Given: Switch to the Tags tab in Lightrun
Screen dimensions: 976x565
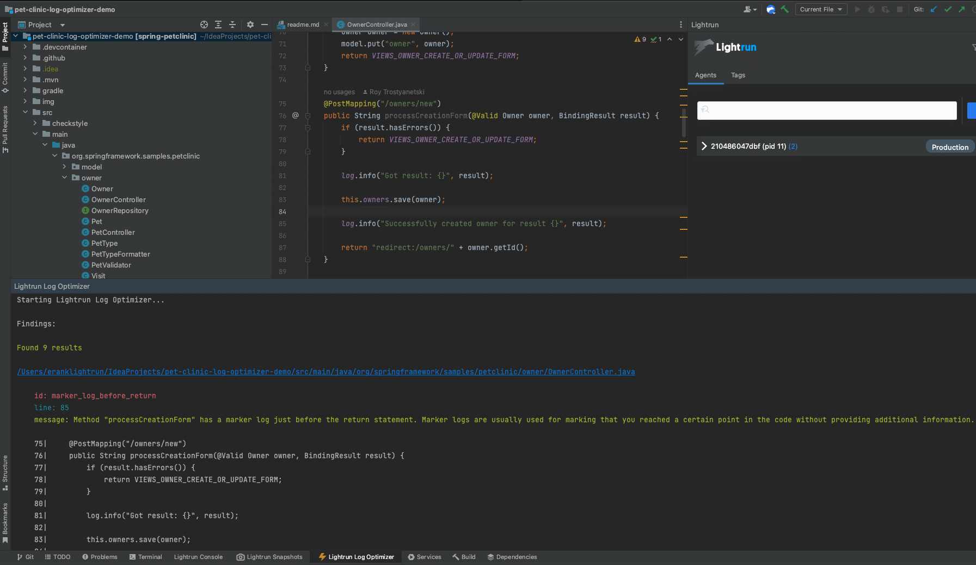Looking at the screenshot, I should 738,75.
